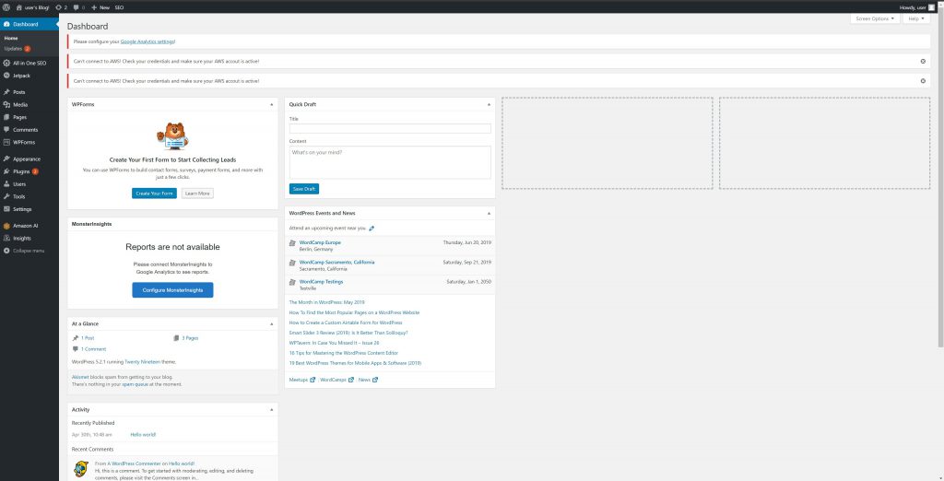Collapse the Quick Draft widget
This screenshot has width=944, height=481.
(x=489, y=104)
